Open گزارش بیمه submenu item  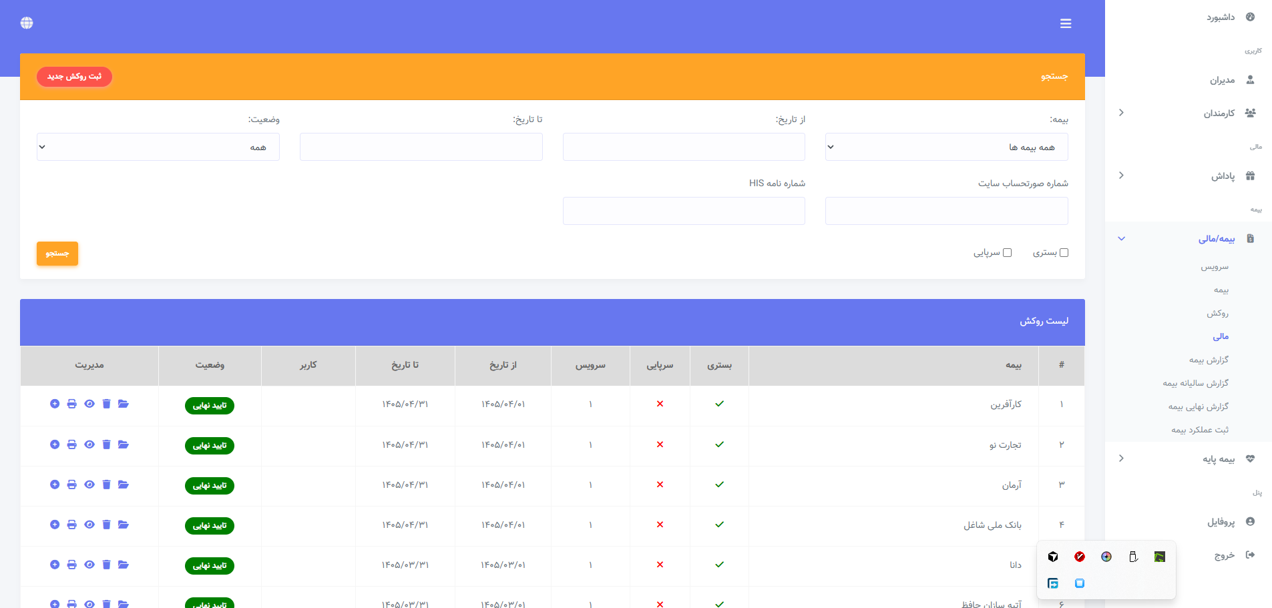pos(1209,360)
